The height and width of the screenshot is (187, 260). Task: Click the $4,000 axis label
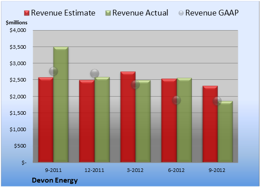pos(18,30)
